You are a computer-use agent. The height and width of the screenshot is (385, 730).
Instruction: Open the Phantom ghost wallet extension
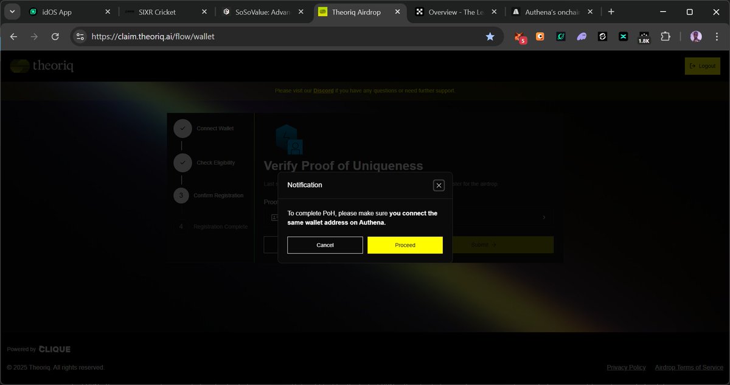point(582,36)
